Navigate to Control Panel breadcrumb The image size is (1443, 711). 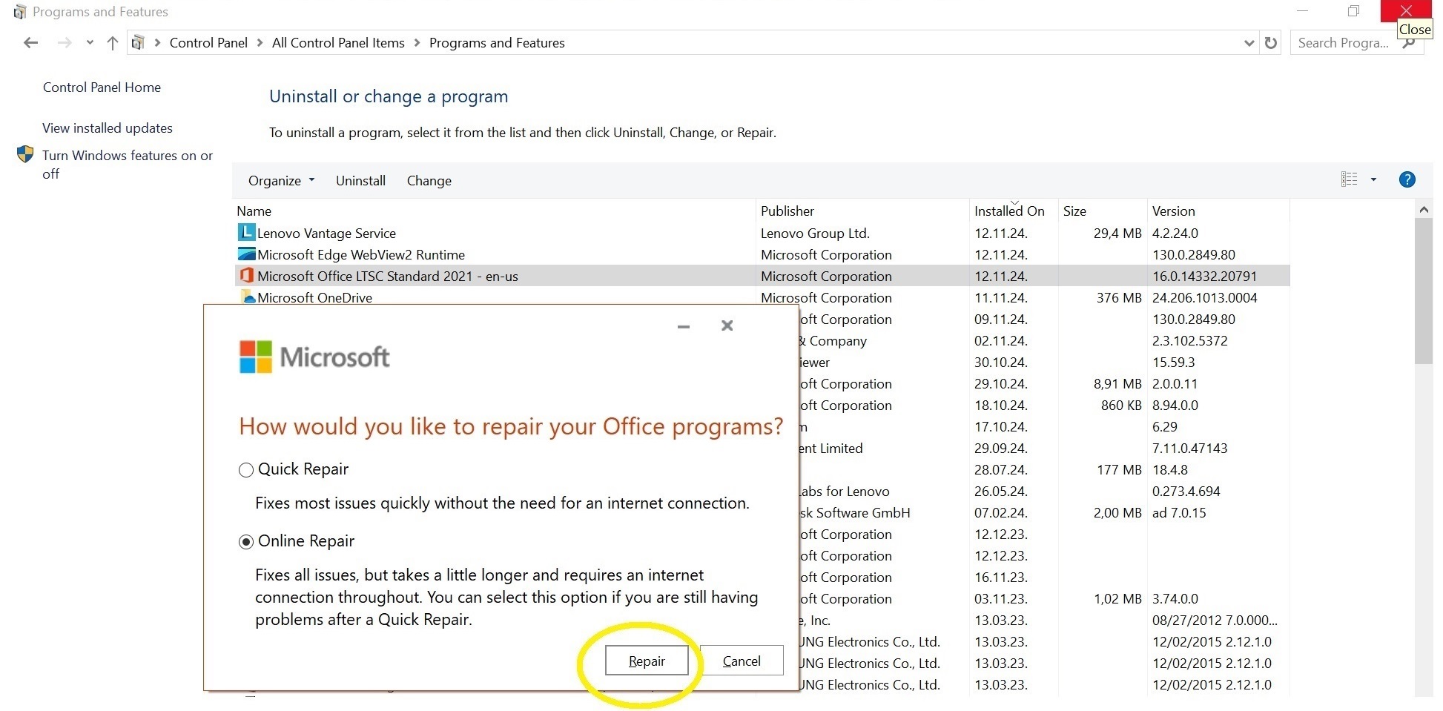point(208,43)
